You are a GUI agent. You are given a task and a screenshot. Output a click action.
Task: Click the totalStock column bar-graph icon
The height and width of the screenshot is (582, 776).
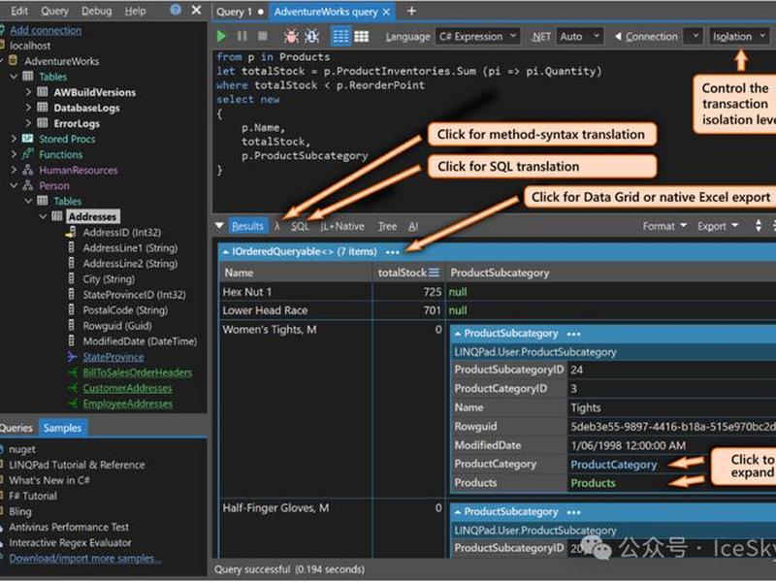coord(434,273)
